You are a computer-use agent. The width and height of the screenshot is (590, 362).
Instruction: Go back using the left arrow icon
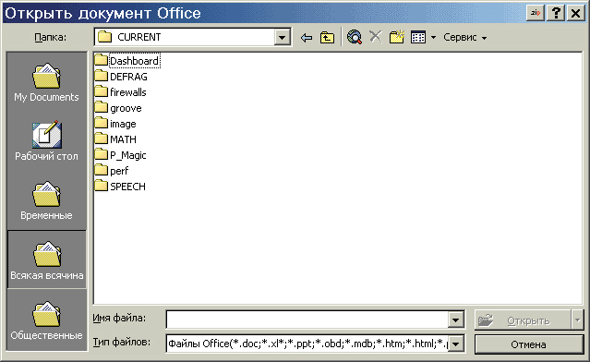pos(307,37)
